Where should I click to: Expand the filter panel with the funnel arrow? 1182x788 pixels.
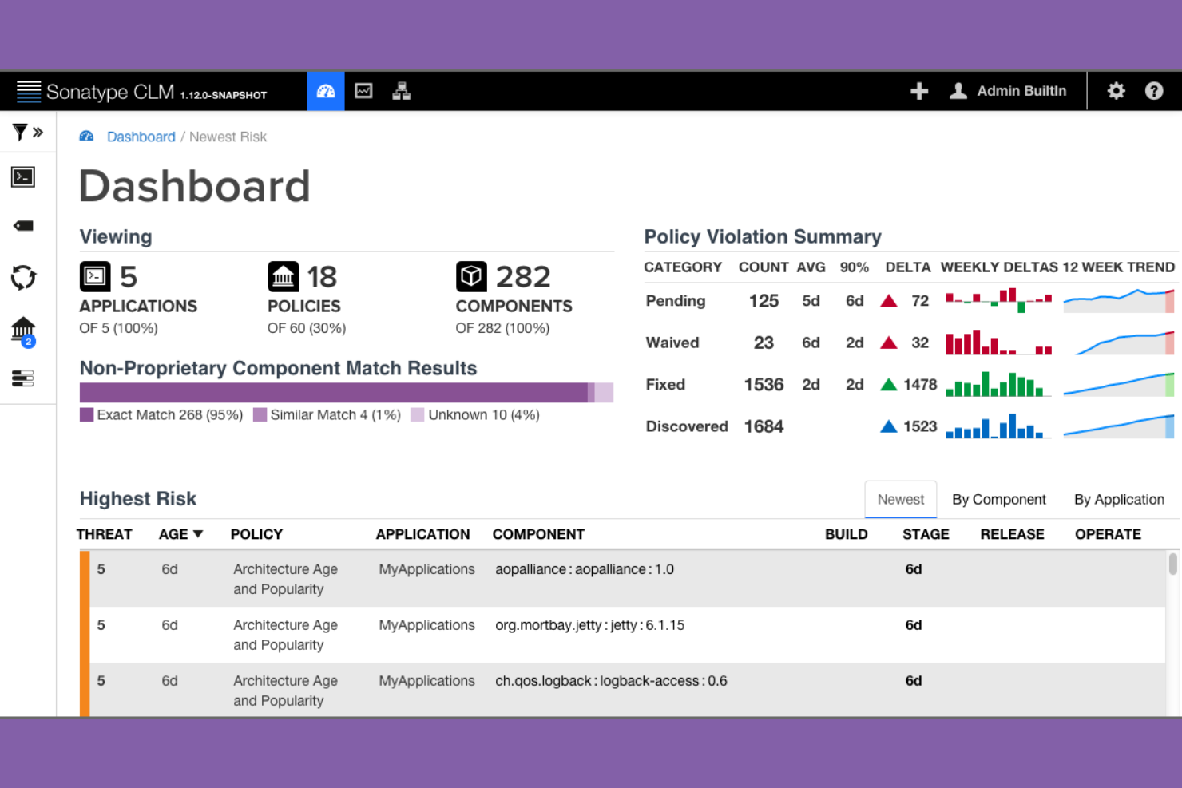27,132
